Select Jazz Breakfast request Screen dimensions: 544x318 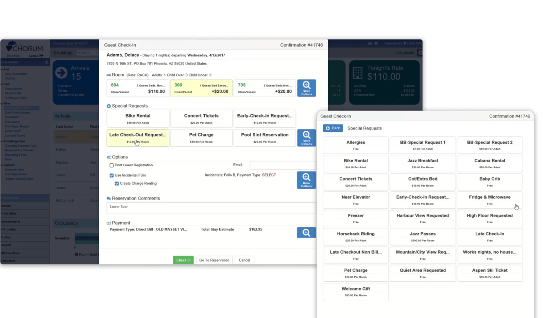(423, 164)
